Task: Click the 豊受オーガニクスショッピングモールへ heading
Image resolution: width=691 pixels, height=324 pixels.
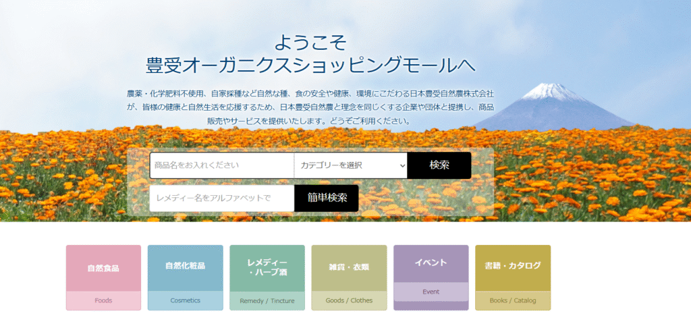Action: [x=311, y=65]
